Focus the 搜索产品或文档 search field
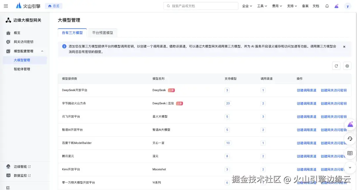 201,6
